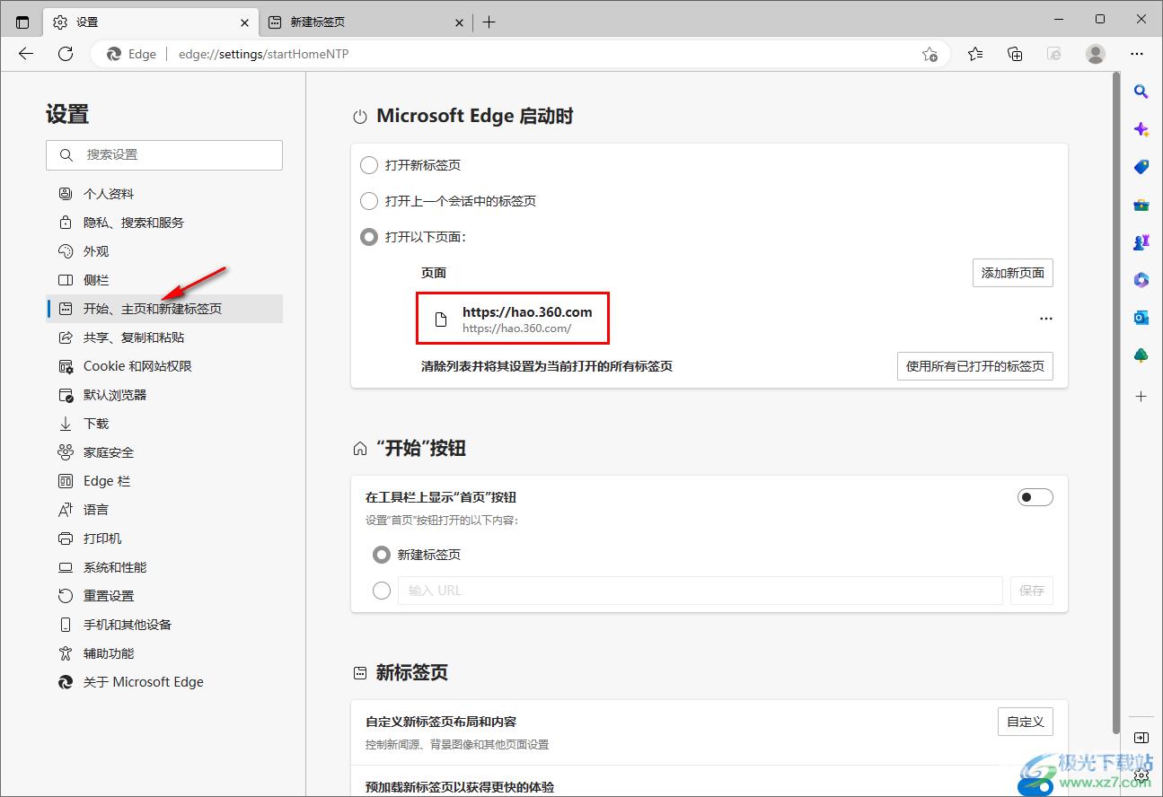1163x797 pixels.
Task: Click 使用所有已打开的标签页 button
Action: coord(975,366)
